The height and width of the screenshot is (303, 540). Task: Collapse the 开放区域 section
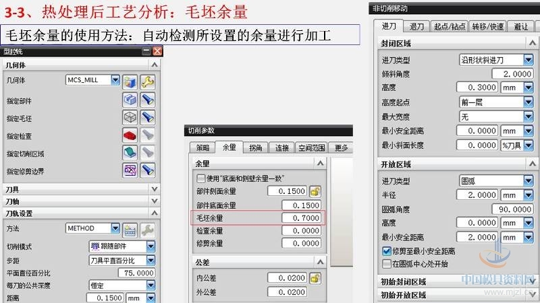click(x=532, y=164)
